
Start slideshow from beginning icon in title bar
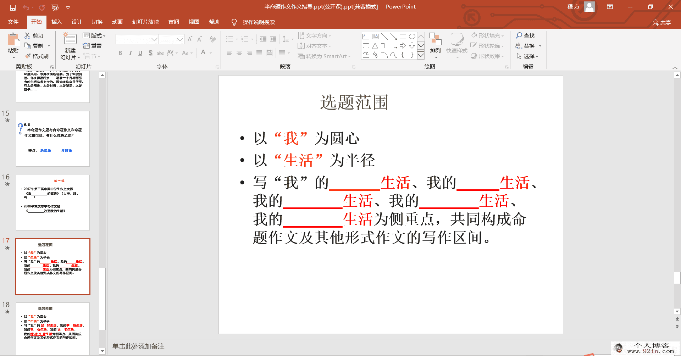pyautogui.click(x=55, y=7)
